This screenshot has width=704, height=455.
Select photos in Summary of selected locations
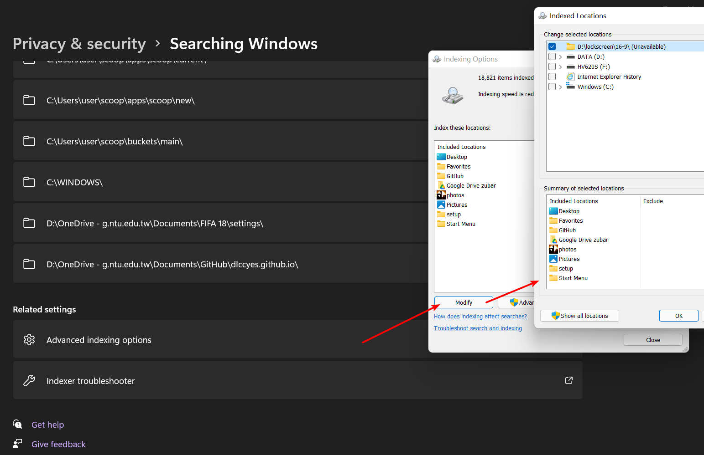click(568, 249)
